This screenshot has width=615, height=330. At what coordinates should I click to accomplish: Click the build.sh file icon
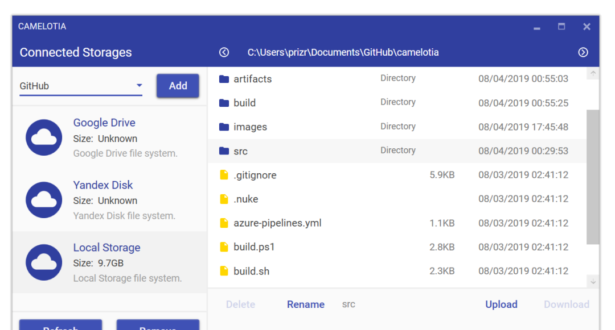[x=224, y=271]
